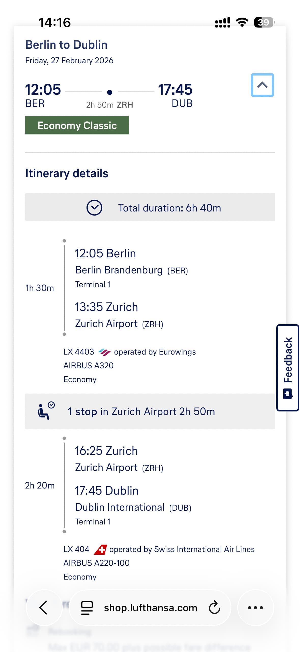Tap the ZRH stopover dot on route line

point(110,92)
